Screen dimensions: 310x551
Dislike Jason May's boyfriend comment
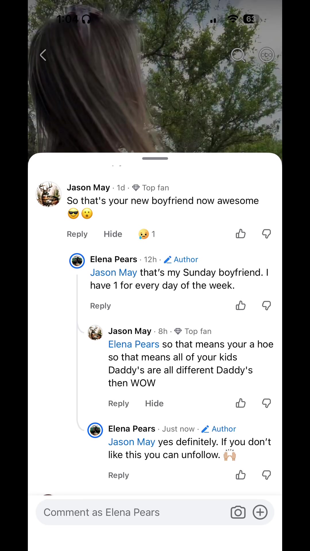pos(266,234)
